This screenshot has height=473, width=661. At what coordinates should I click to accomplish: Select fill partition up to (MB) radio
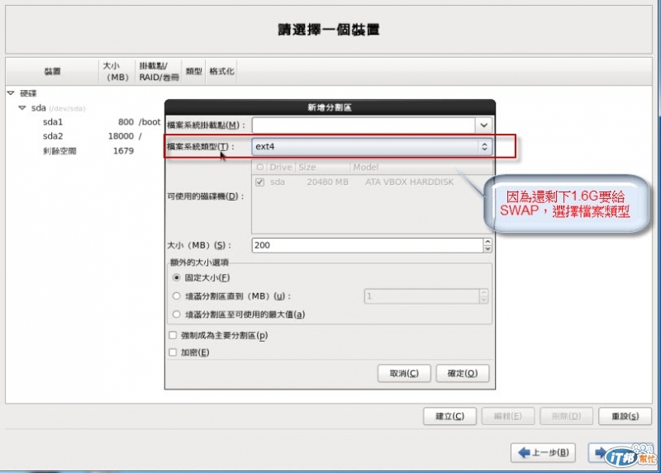coord(177,296)
